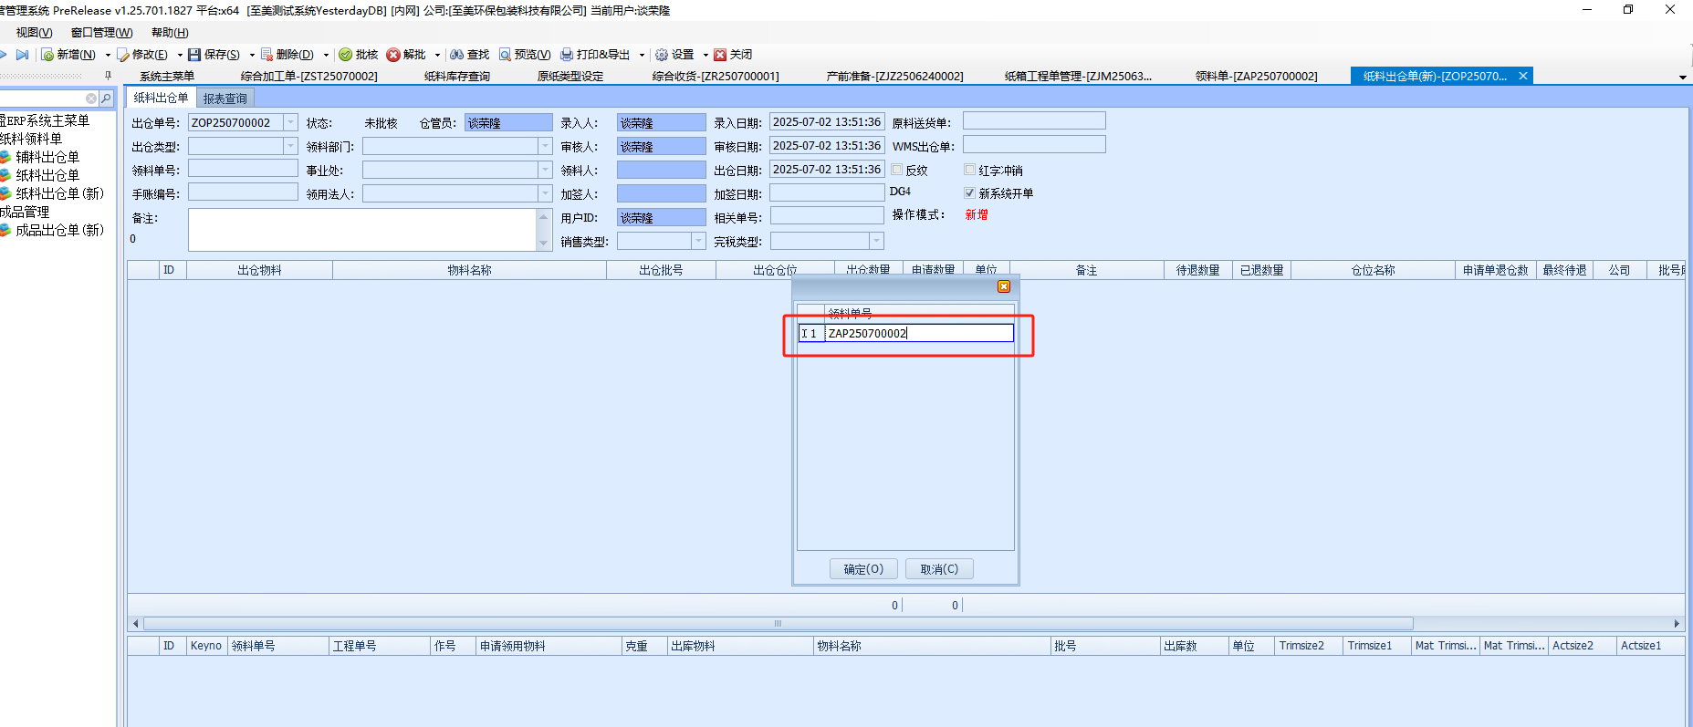This screenshot has height=727, width=1693.
Task: Pin the sidebar panel with the pushpin icon
Action: [x=108, y=76]
